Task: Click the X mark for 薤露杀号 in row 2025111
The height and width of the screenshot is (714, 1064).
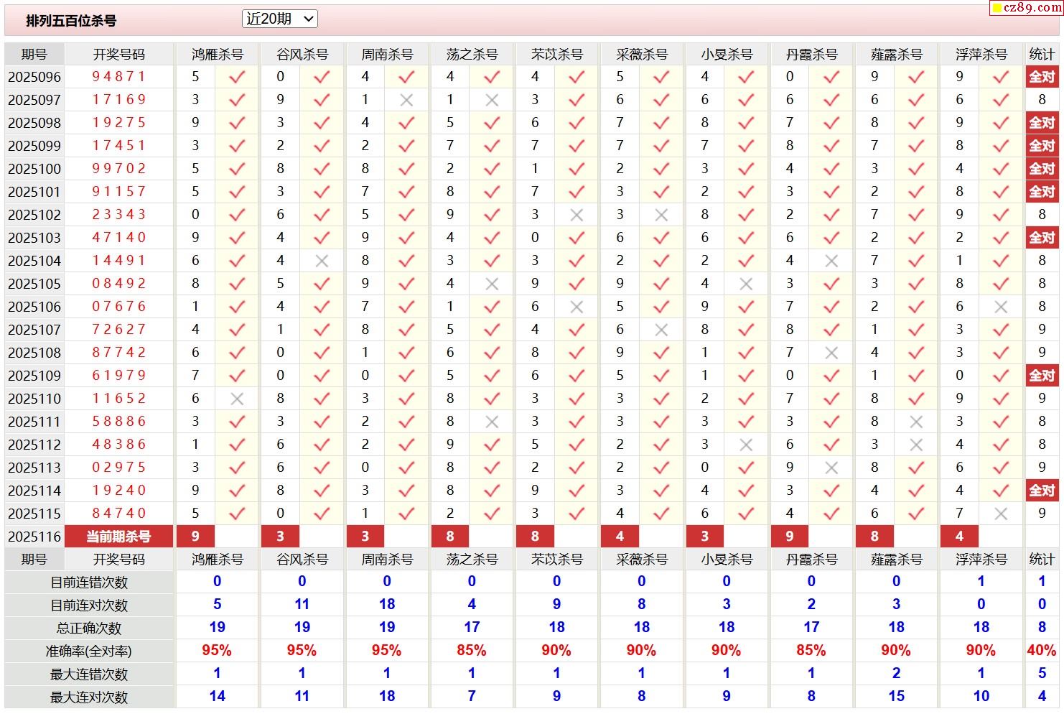Action: click(x=916, y=422)
